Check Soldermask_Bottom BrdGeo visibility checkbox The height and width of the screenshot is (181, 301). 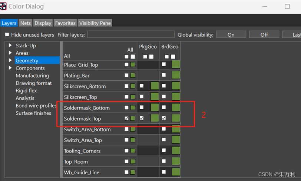(164, 108)
